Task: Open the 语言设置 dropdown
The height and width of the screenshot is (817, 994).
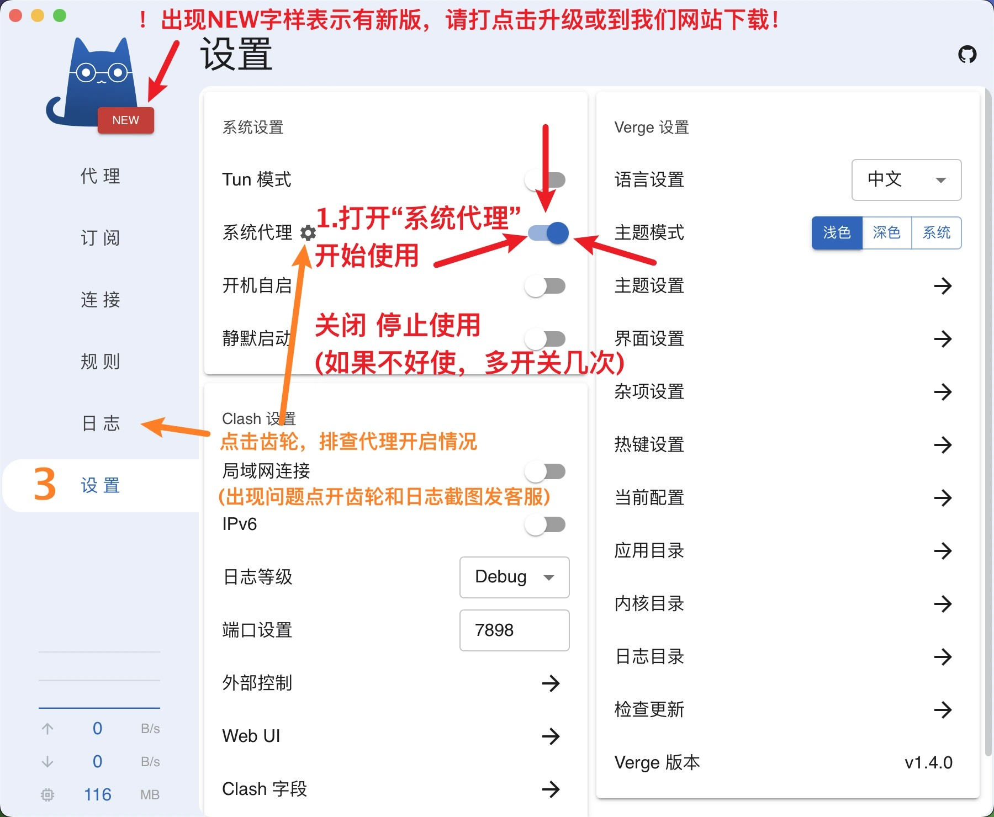Action: [x=906, y=180]
